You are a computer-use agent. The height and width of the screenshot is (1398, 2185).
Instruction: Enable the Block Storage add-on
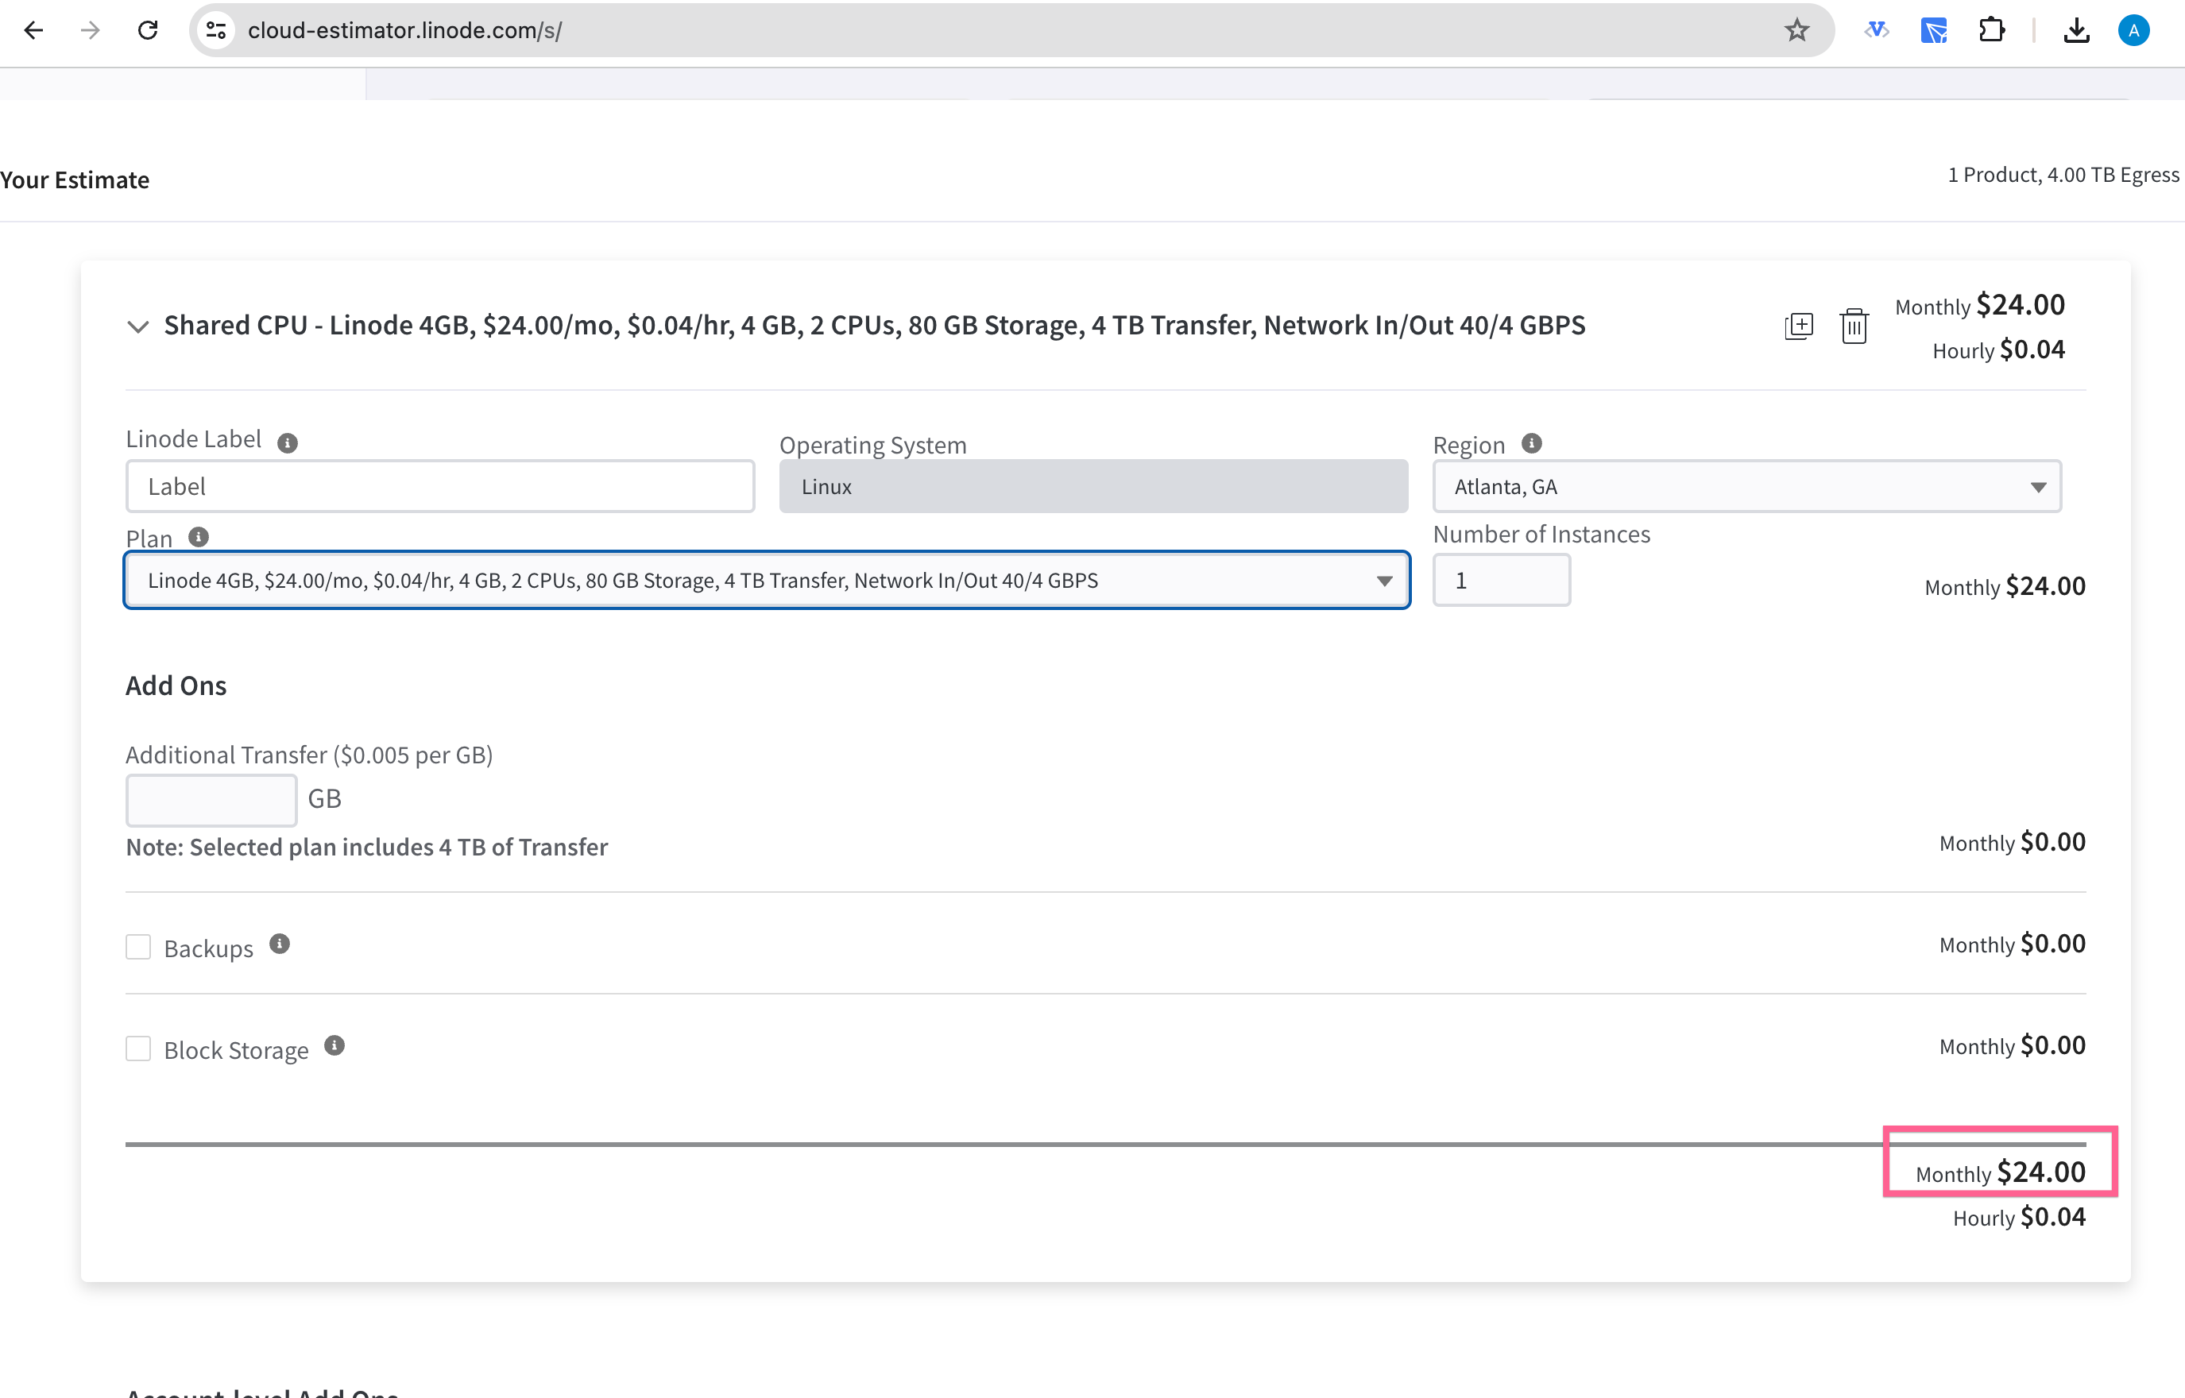(x=138, y=1048)
